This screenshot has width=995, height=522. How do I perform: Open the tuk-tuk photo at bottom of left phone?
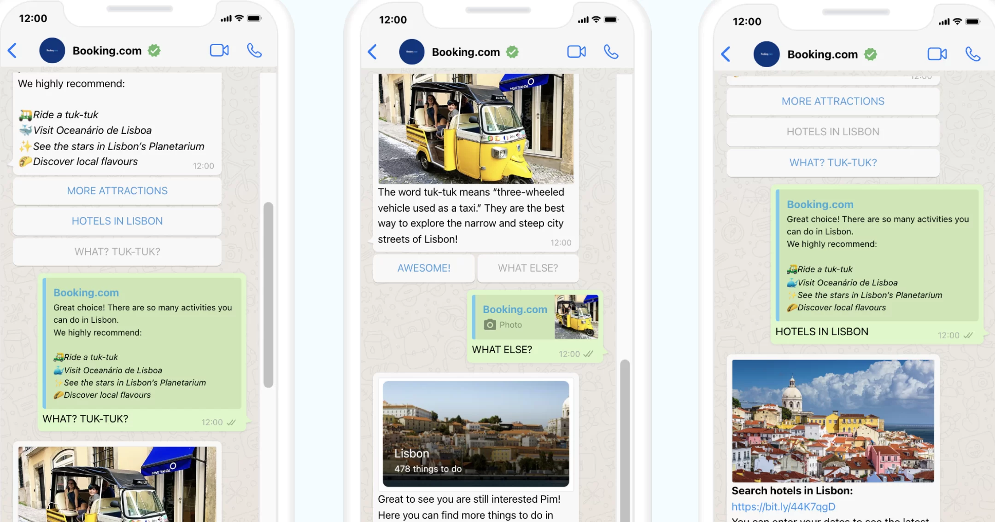(x=117, y=484)
